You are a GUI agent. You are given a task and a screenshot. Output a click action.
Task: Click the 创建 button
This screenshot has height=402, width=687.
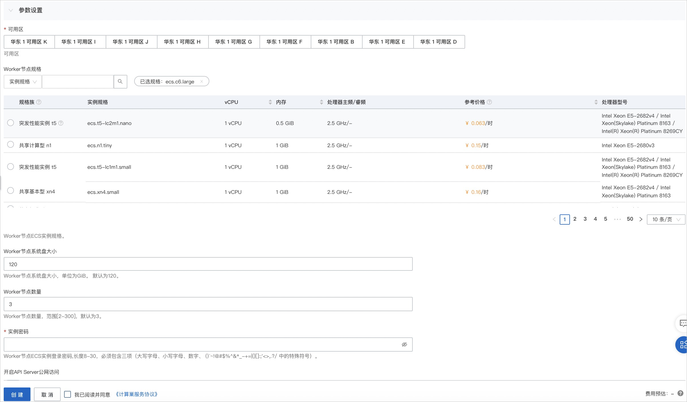pos(17,395)
